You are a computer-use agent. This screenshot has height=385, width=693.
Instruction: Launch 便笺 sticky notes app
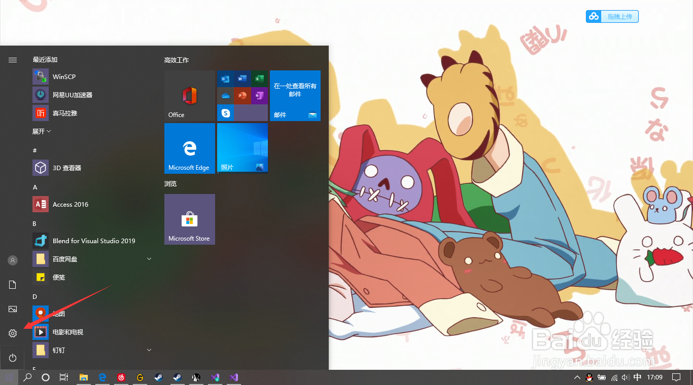(x=92, y=277)
